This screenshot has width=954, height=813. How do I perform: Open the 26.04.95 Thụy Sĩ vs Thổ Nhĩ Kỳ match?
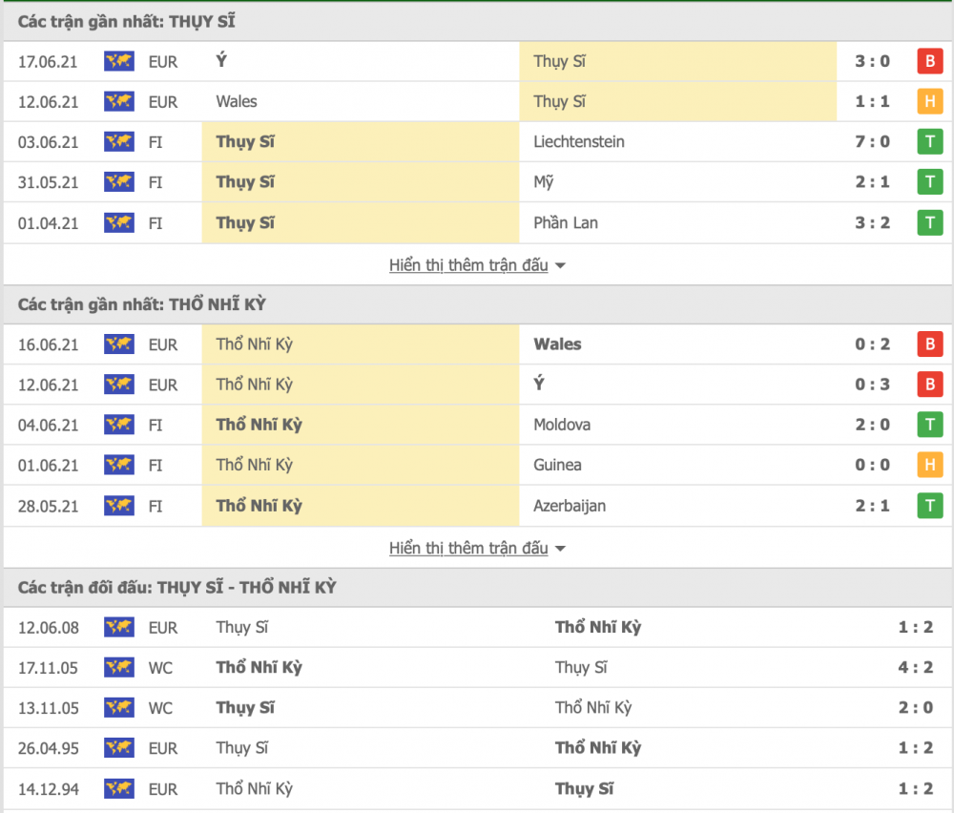pyautogui.click(x=477, y=748)
